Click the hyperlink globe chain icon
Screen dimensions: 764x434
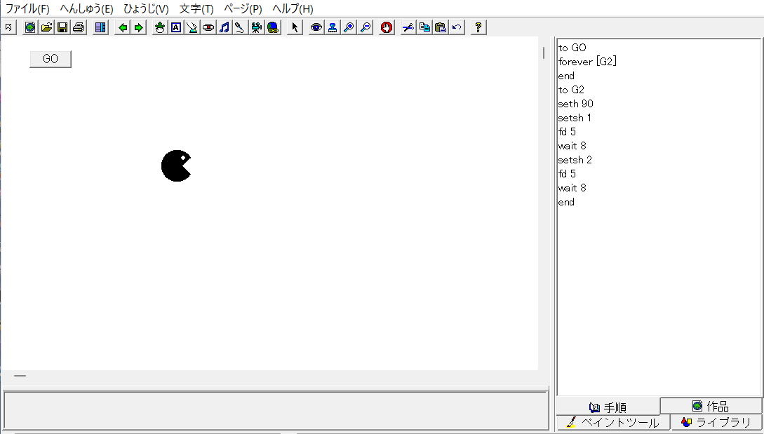click(x=272, y=27)
